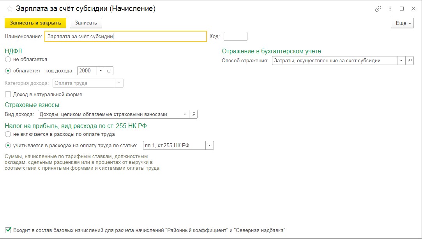Close the form with X icon
This screenshot has width=422, height=239.
pos(413,9)
